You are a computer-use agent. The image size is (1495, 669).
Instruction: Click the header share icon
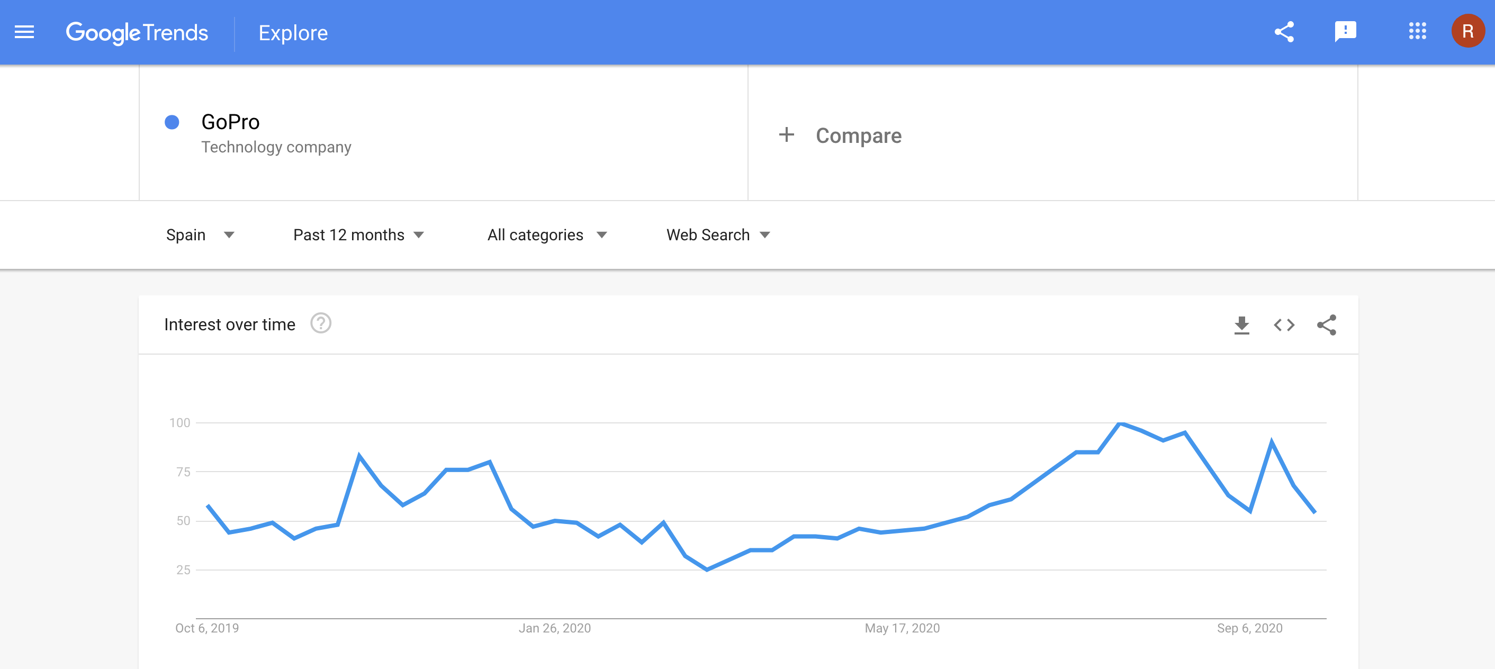point(1284,32)
